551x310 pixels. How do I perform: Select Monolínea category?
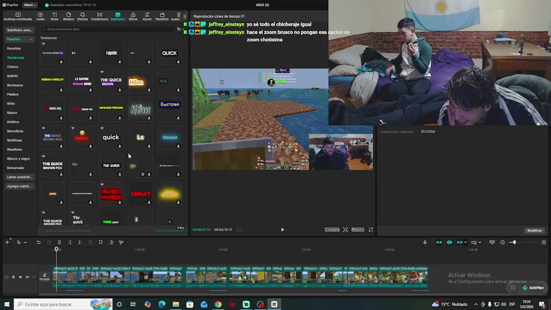pyautogui.click(x=15, y=131)
